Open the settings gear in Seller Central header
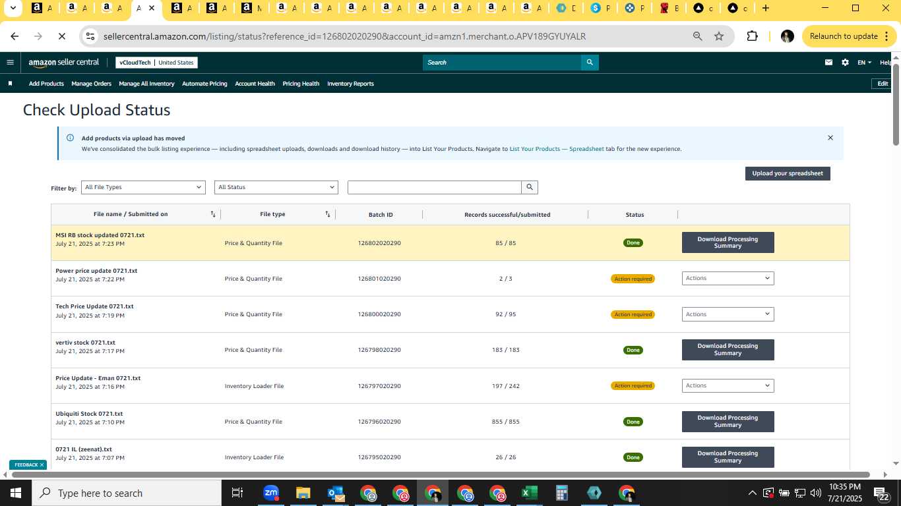The width and height of the screenshot is (901, 506). 846,63
